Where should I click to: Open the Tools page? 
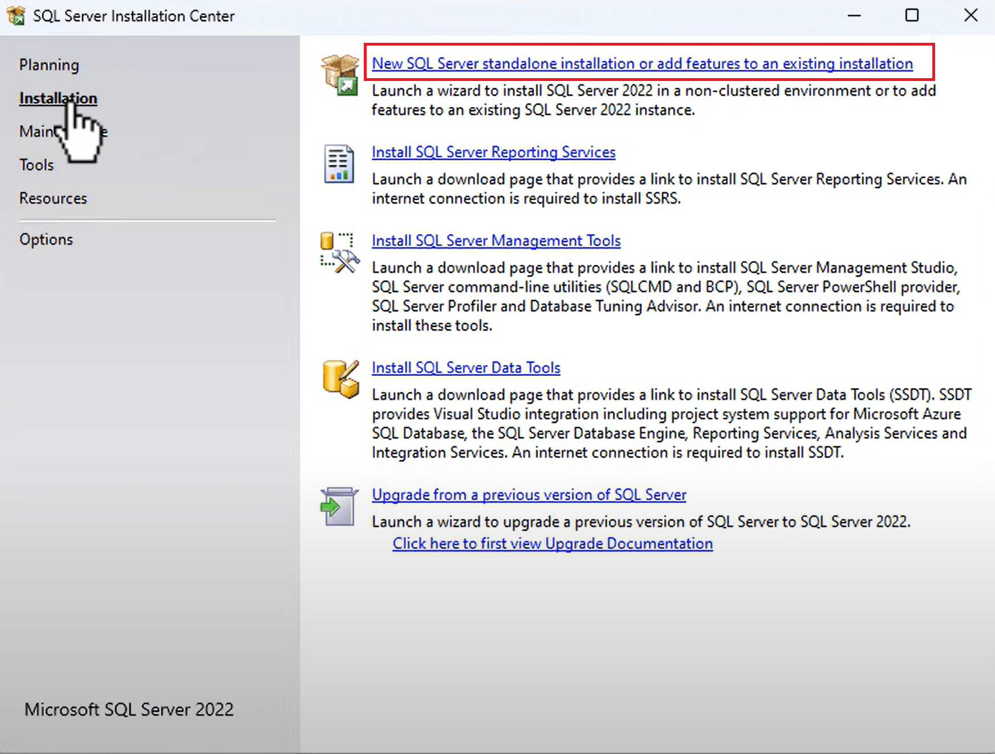[36, 165]
